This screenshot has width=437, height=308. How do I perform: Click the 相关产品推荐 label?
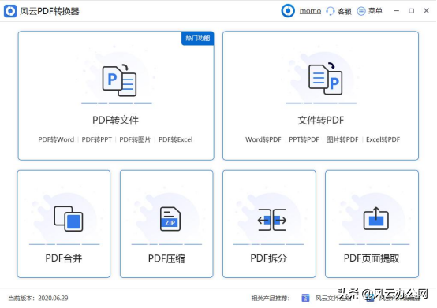point(271,299)
